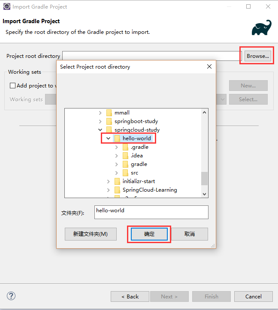Click the src folder icon
This screenshot has height=310, width=278.
(125, 173)
